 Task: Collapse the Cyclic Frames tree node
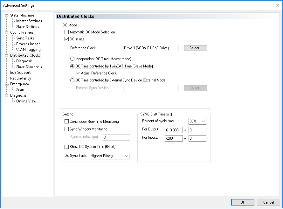point(6,32)
